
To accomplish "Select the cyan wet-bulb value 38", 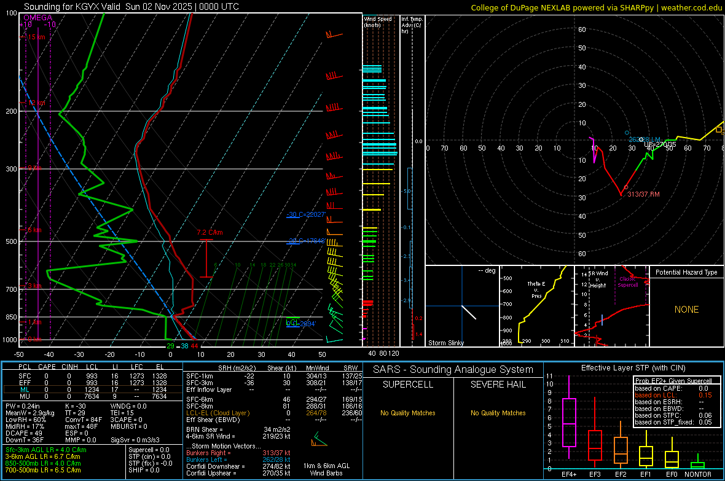I will click(184, 346).
